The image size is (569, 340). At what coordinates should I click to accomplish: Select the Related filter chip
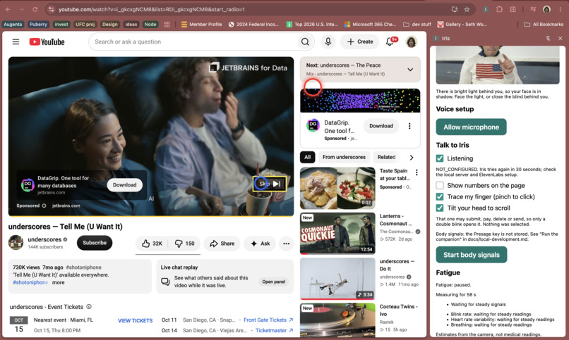click(x=386, y=158)
